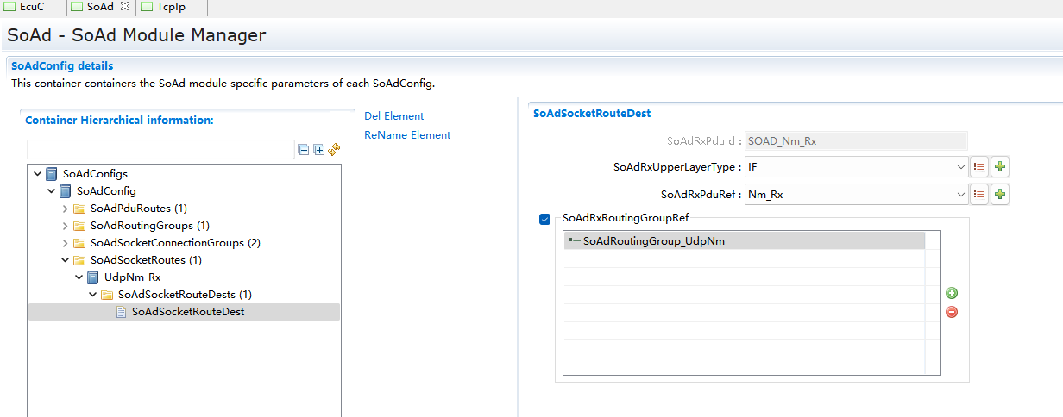Add a routing group reference entry
The image size is (1063, 417).
coord(952,294)
